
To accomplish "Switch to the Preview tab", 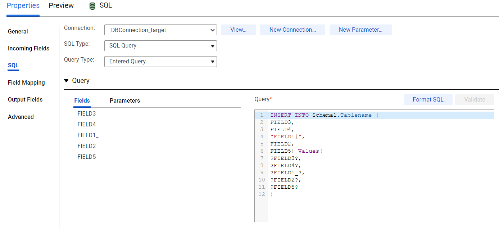I will [x=61, y=6].
